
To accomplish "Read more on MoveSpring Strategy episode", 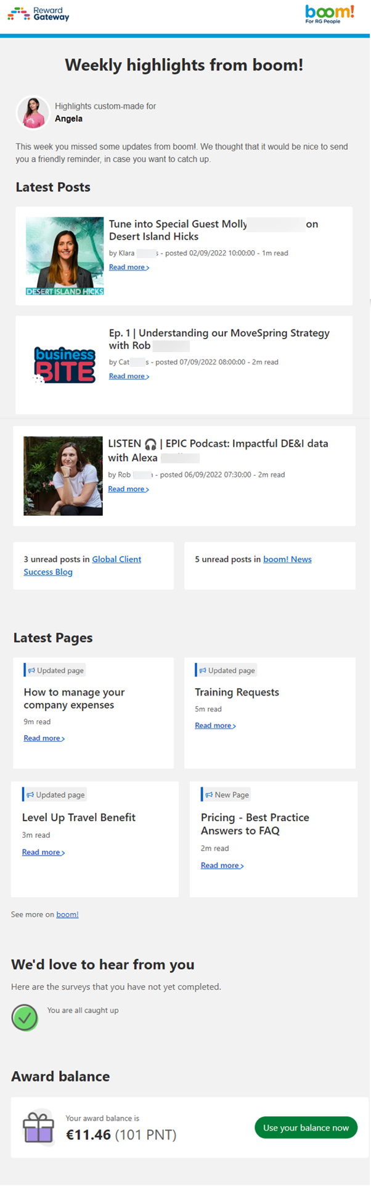I will (x=129, y=376).
